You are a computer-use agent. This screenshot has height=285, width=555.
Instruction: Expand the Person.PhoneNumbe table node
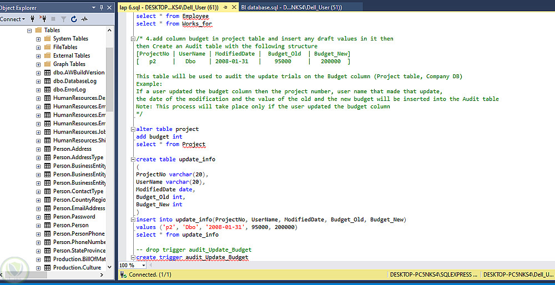(38, 242)
